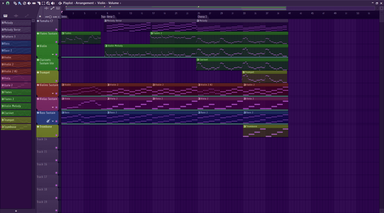Click the Arrangement breadcrumb
The width and height of the screenshot is (384, 213).
[85, 3]
